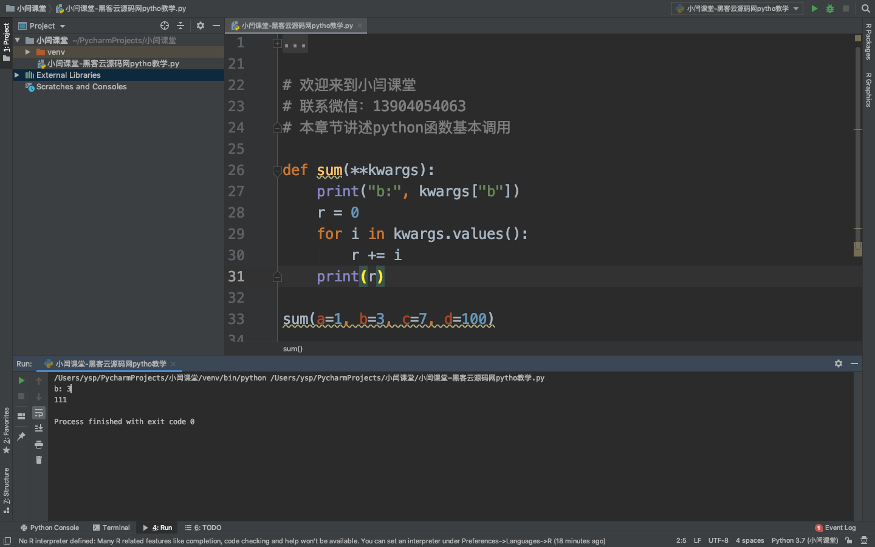The image size is (875, 547).
Task: Expand the folded code block at line 1
Action: 277,43
